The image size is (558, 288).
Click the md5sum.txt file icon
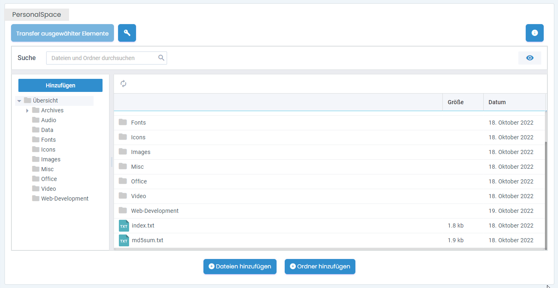(x=124, y=241)
